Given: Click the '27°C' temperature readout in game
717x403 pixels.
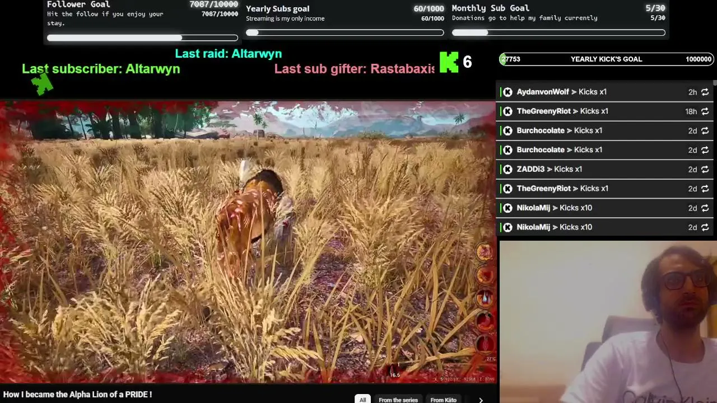Looking at the screenshot, I should tap(491, 359).
